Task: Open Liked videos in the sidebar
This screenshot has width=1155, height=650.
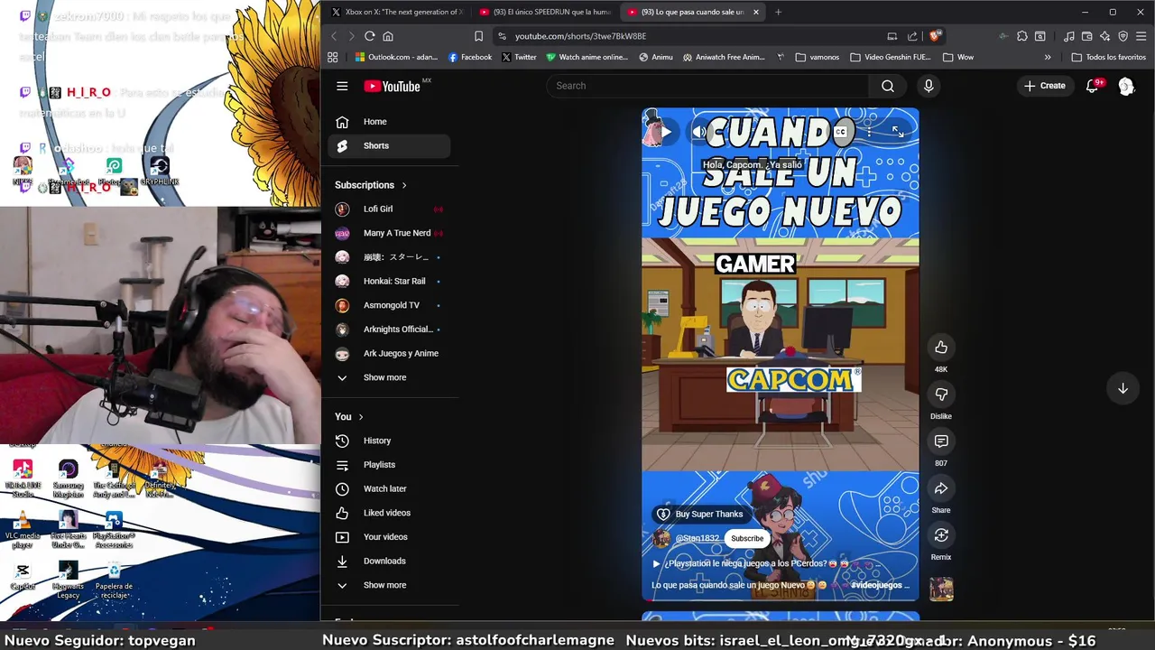Action: 390,513
